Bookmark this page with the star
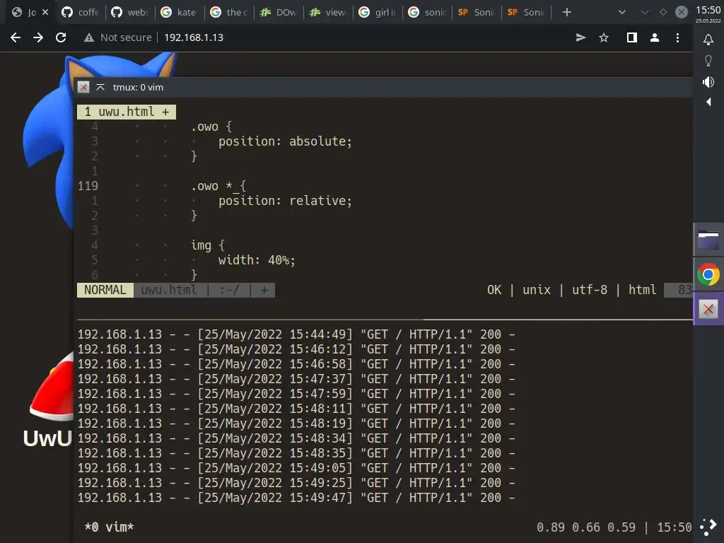 tap(604, 37)
